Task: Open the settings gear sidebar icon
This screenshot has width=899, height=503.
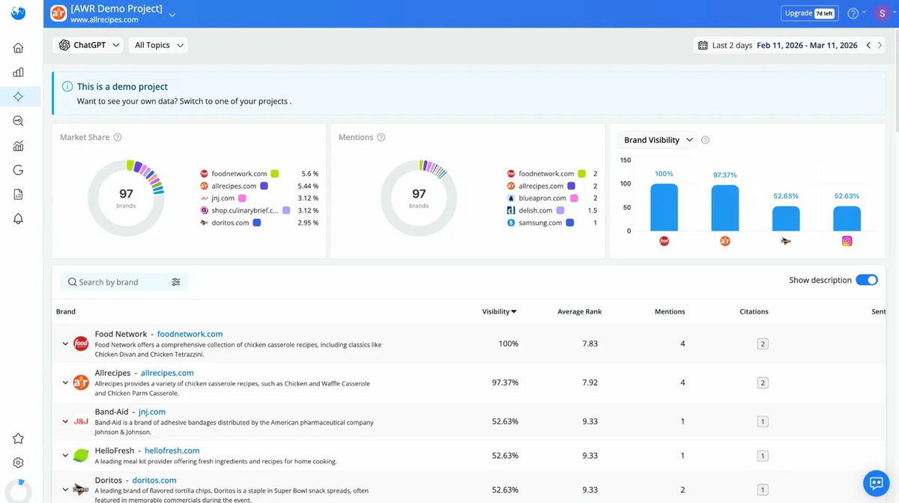Action: [x=18, y=463]
